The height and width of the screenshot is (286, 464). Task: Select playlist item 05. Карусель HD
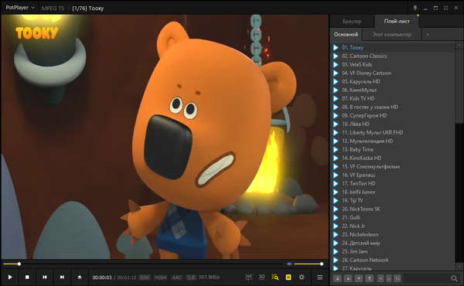[393, 81]
